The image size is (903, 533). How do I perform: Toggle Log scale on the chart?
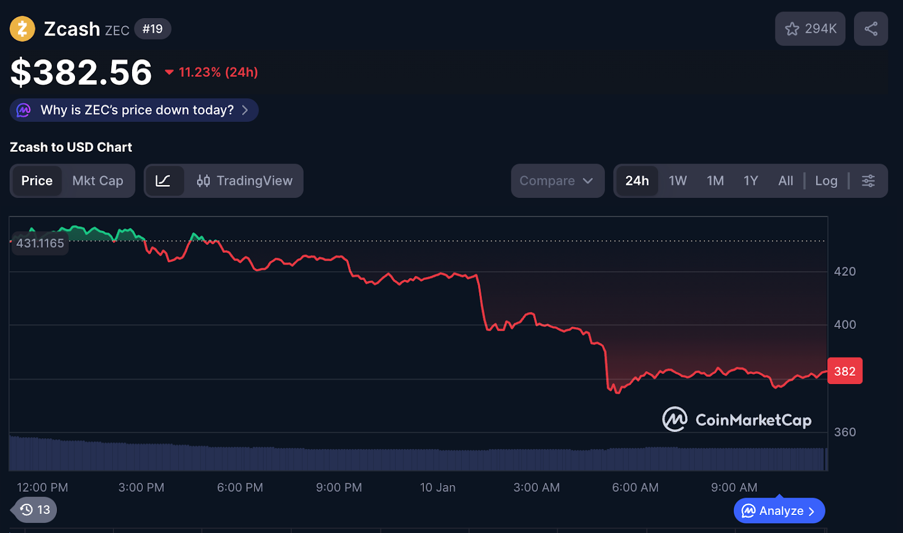click(826, 181)
